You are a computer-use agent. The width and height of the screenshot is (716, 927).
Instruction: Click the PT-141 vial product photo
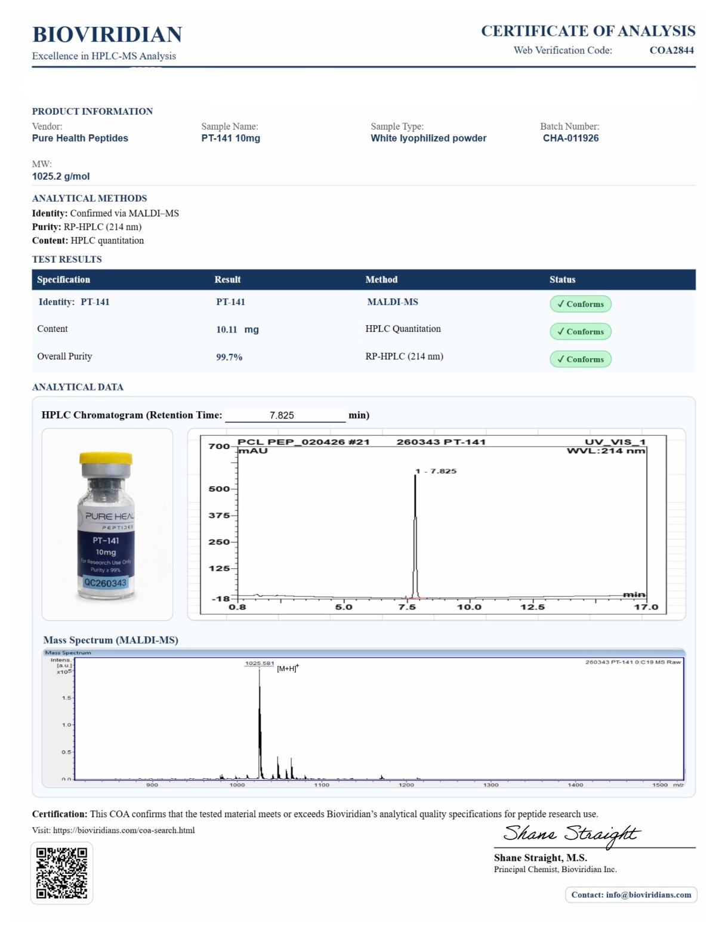[x=107, y=524]
